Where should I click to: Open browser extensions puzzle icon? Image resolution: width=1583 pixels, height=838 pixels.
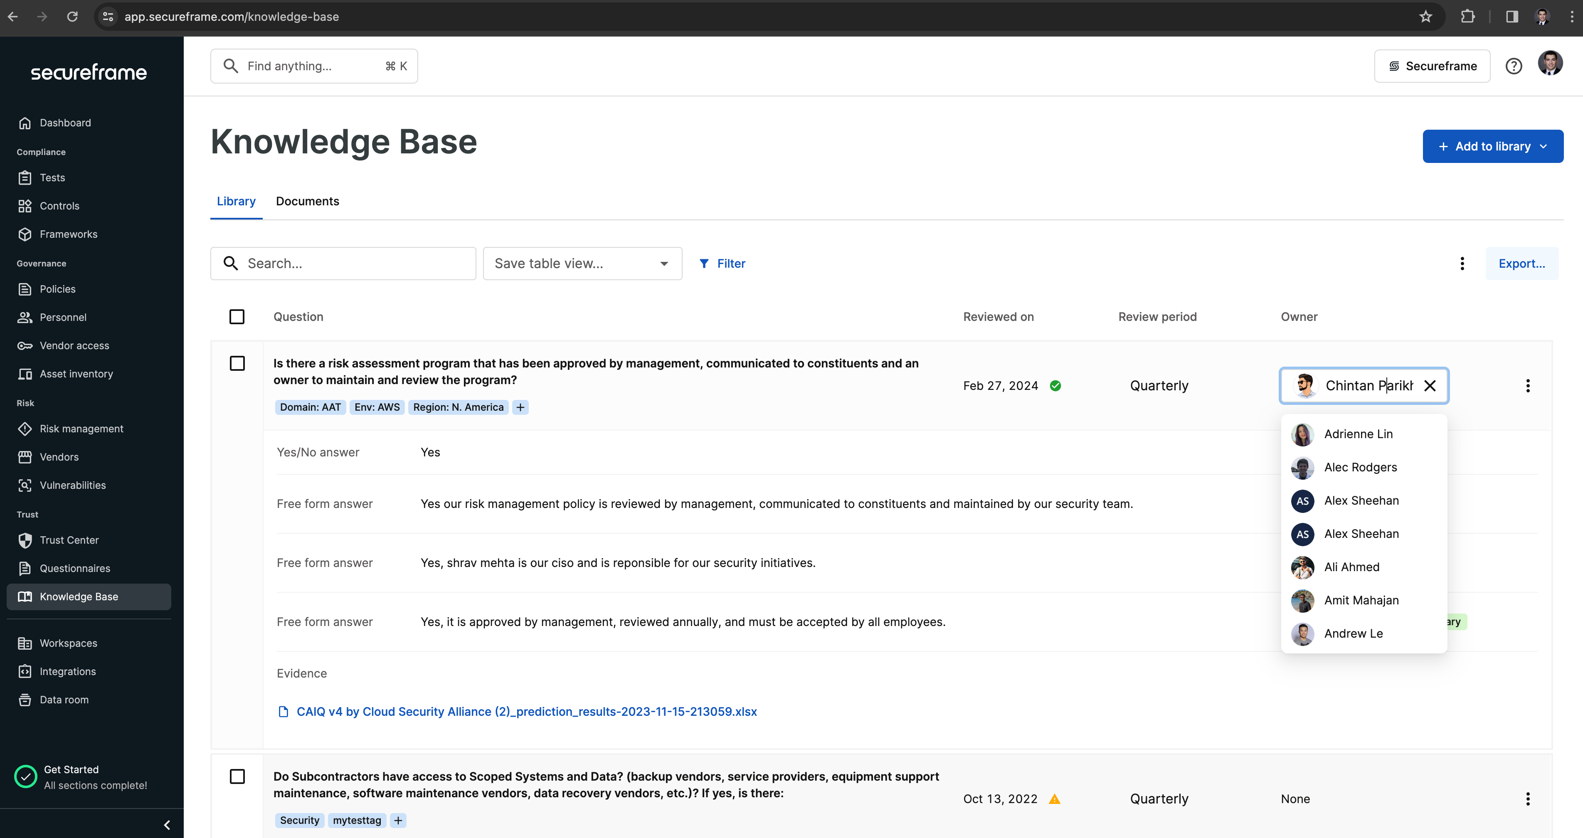[1467, 17]
